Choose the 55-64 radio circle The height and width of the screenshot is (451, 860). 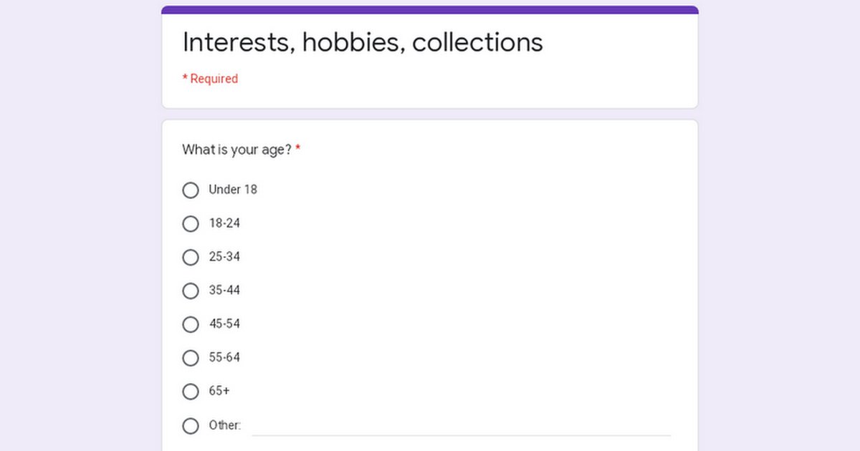point(191,358)
